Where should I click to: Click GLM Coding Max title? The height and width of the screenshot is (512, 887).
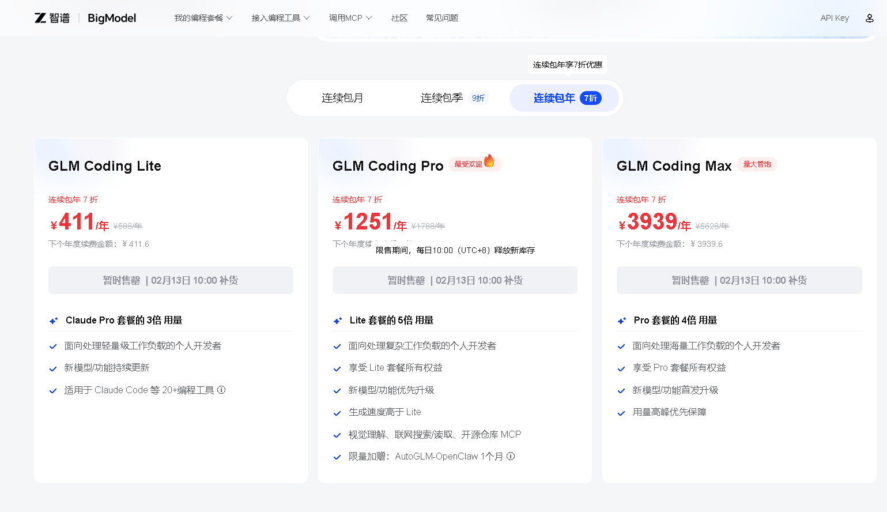674,166
